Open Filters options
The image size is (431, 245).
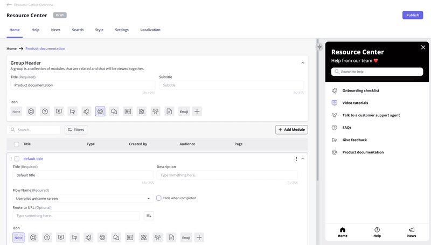coord(77,130)
